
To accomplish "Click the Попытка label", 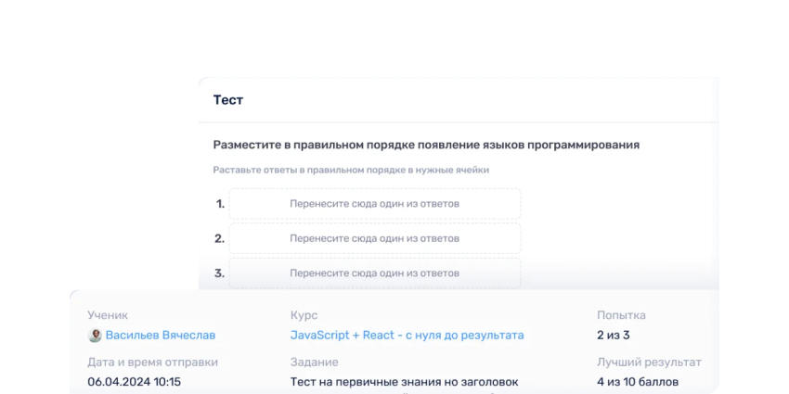I will click(x=621, y=315).
